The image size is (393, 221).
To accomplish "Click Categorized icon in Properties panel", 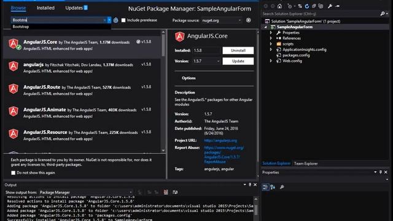I will click(265, 187).
